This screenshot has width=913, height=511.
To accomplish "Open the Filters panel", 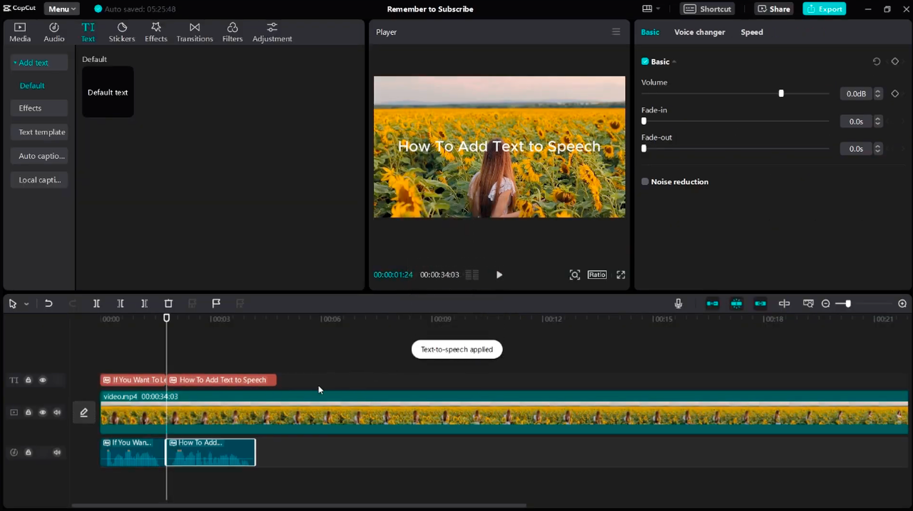I will 232,32.
